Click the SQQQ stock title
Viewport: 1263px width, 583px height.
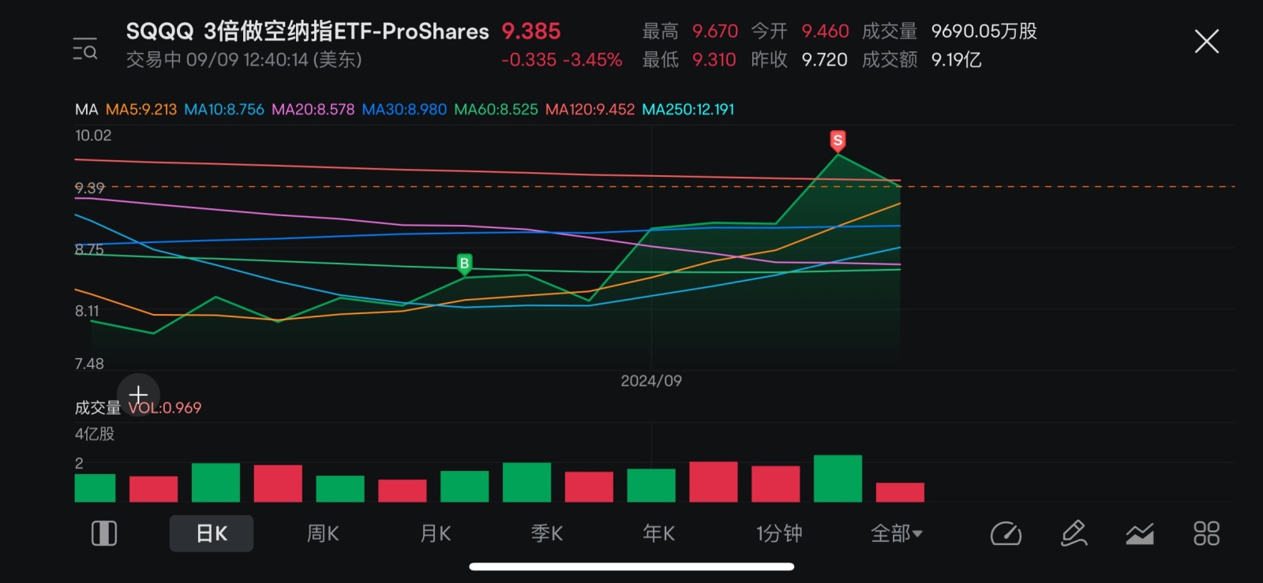308,32
